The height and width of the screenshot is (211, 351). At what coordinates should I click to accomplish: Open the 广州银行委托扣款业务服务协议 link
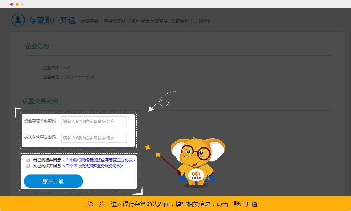point(93,166)
